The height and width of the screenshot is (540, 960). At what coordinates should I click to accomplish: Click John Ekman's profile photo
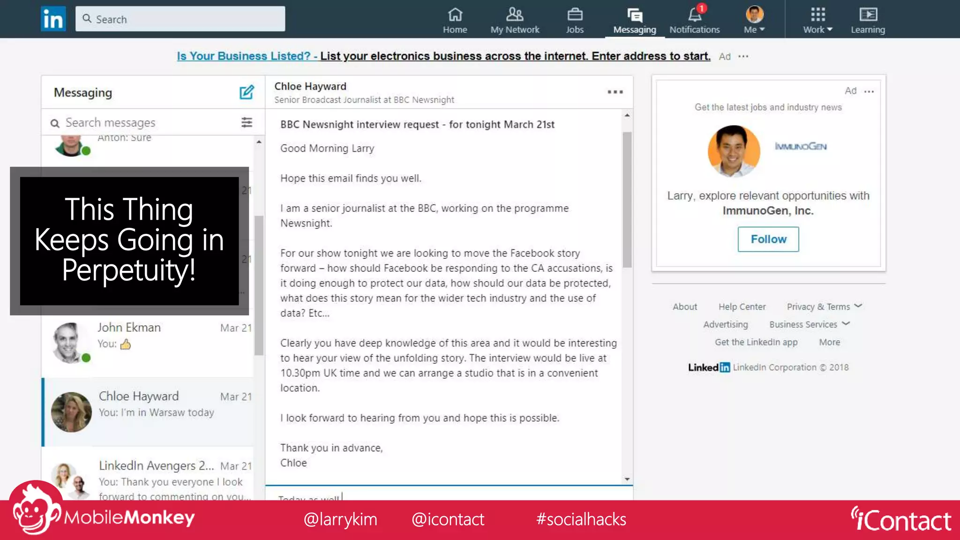(x=70, y=343)
